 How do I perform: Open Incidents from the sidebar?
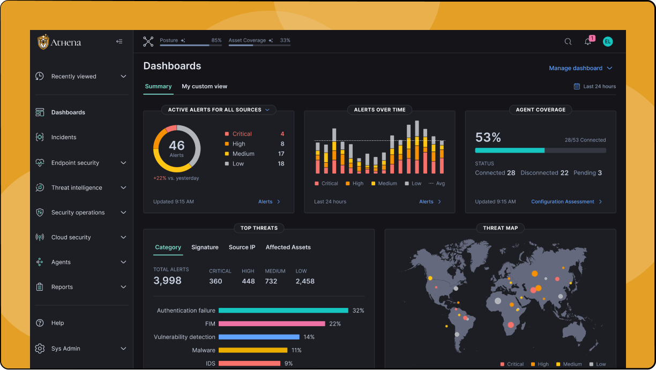(64, 137)
